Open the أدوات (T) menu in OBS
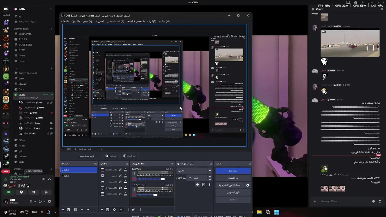Image resolution: width=386 pixels, height=217 pixels. 152,21
